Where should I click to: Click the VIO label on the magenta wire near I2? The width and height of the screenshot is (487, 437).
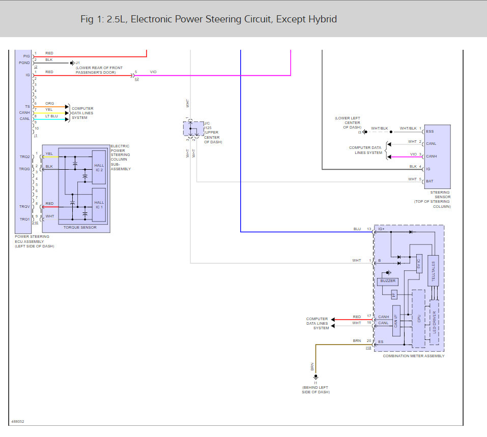(153, 72)
